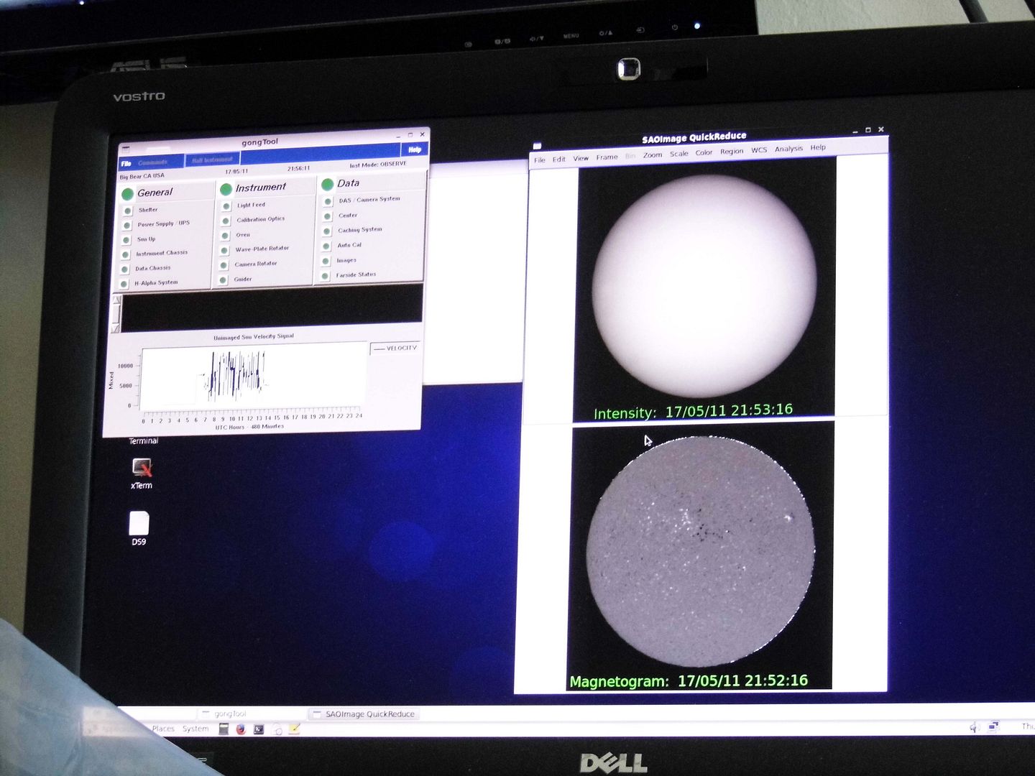
Task: Switch to SAOImage QuickReduce taskbar entry
Action: click(x=364, y=714)
